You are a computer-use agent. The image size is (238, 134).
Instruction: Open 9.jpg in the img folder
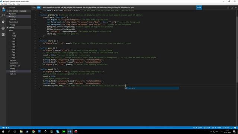pyautogui.click(x=13, y=58)
